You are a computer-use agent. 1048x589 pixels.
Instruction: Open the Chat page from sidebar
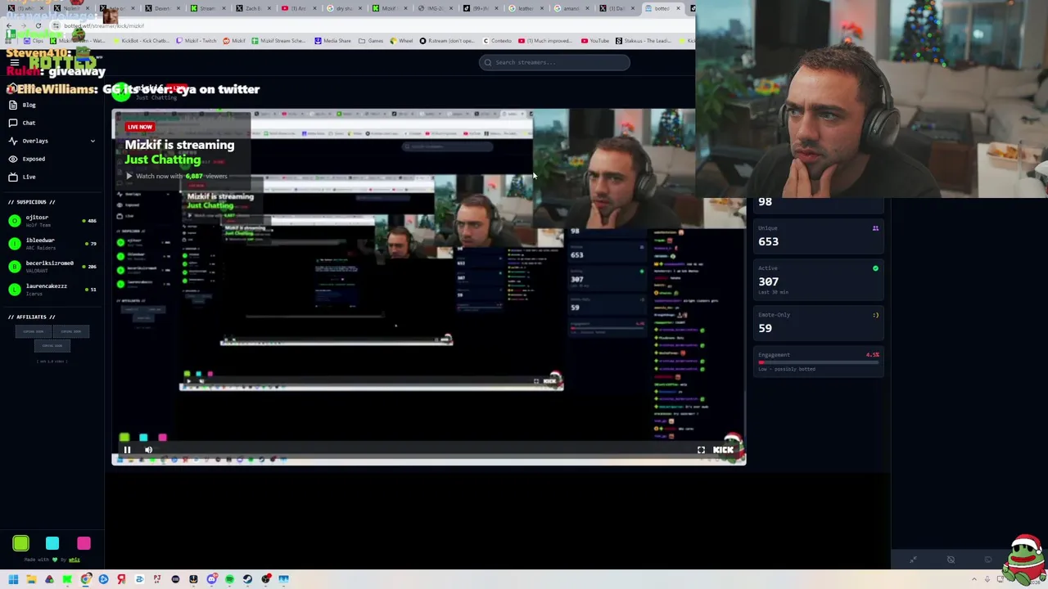click(52, 123)
